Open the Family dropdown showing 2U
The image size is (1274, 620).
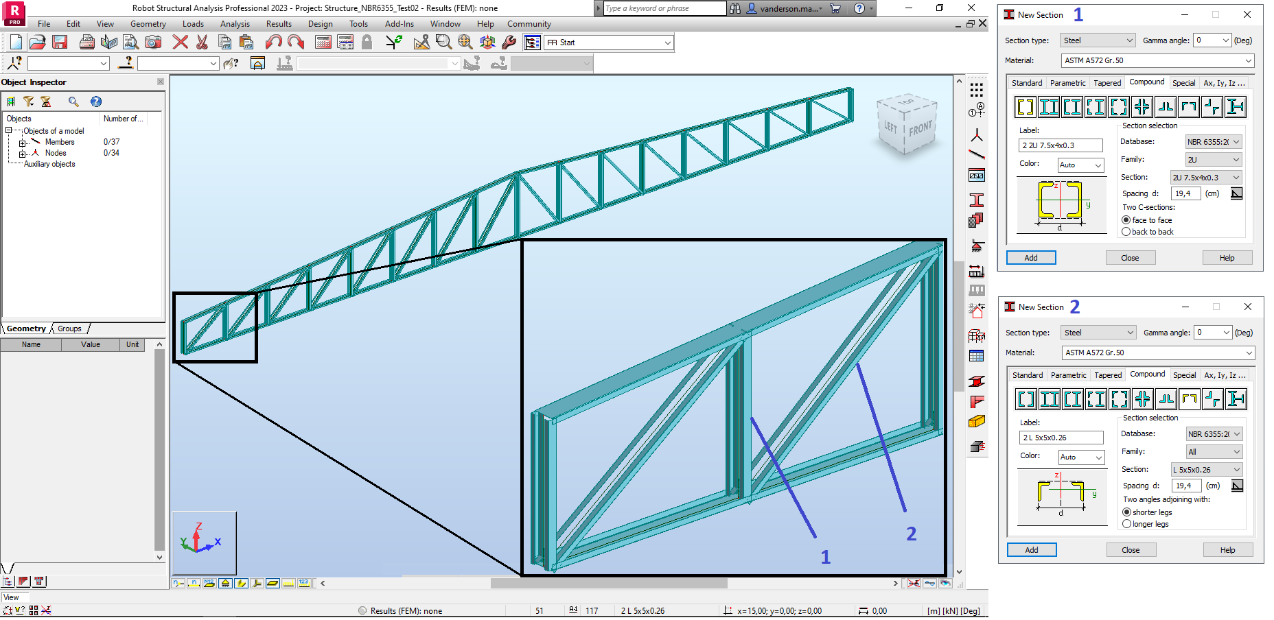(x=1213, y=159)
